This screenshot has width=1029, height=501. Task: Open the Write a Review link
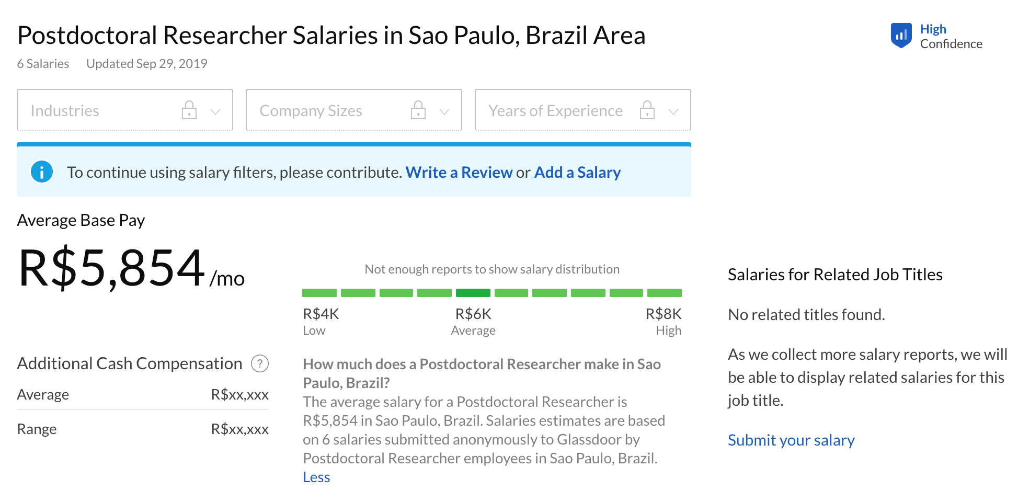point(459,172)
